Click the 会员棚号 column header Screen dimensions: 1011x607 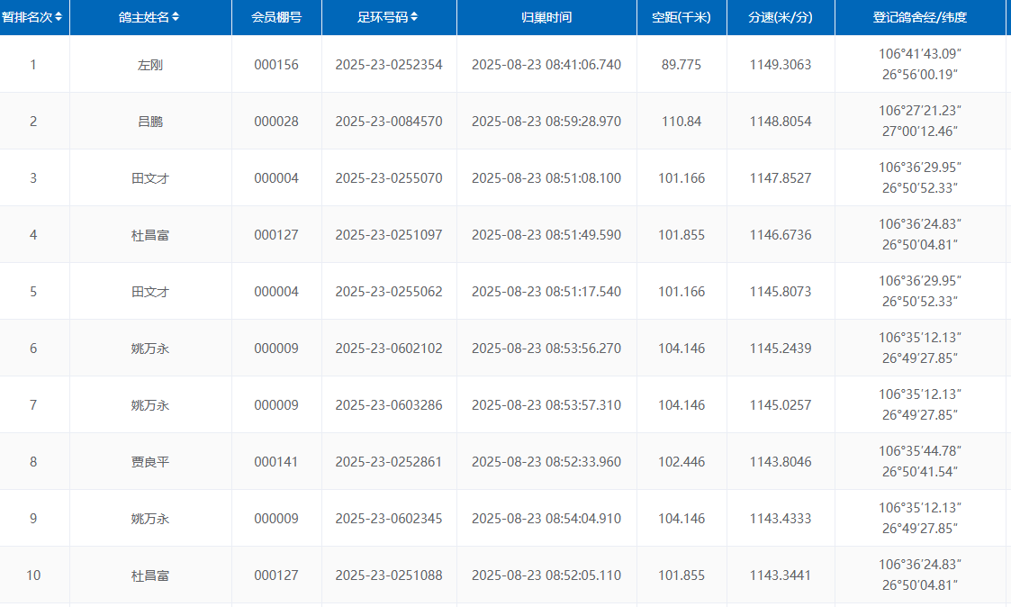point(276,17)
